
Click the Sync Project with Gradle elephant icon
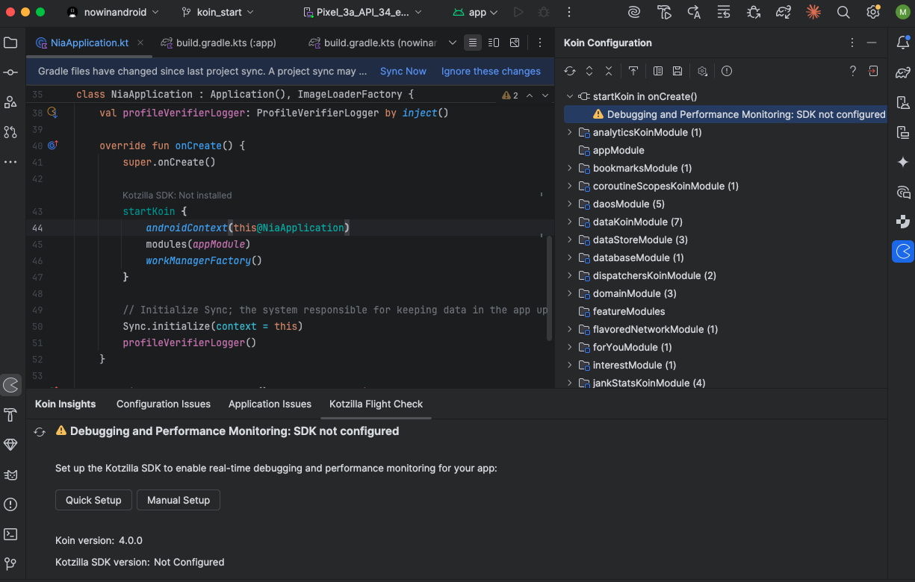(784, 13)
